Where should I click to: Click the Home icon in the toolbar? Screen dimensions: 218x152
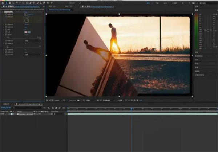[3, 3]
